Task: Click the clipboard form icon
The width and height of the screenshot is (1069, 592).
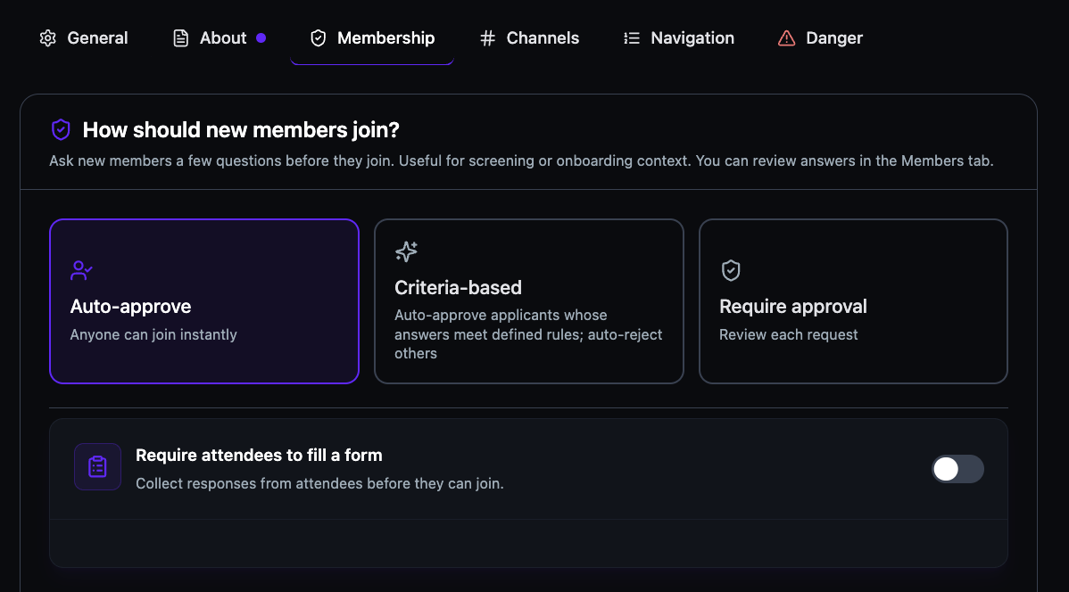Action: pyautogui.click(x=97, y=466)
